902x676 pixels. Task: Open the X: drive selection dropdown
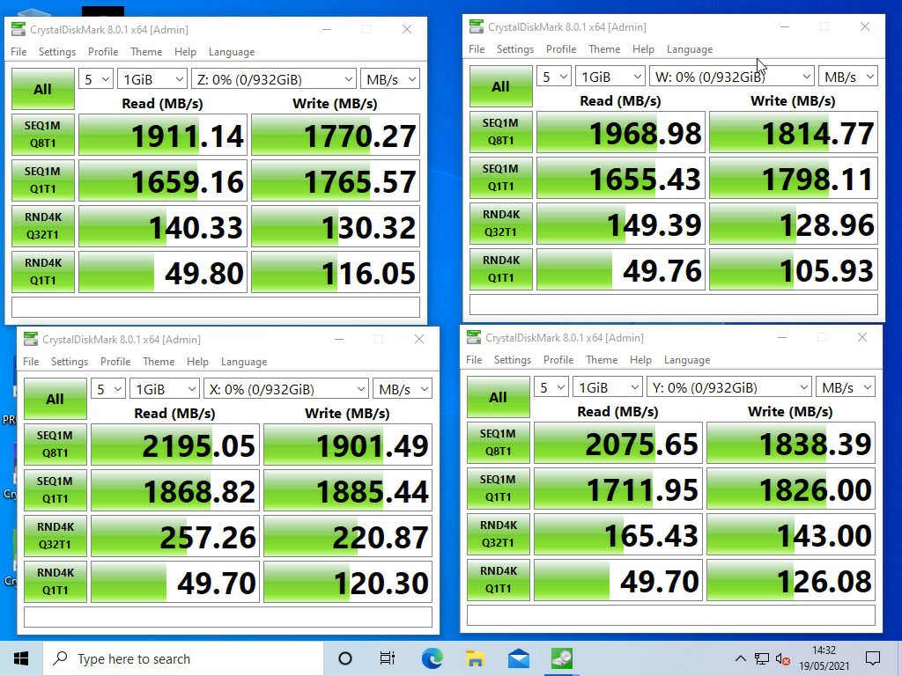click(286, 389)
